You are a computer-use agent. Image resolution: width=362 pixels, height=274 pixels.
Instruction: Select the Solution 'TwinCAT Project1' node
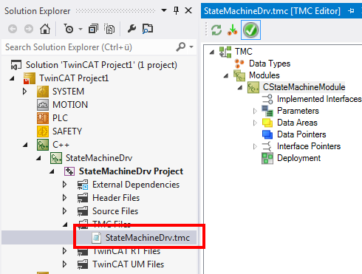(x=101, y=65)
